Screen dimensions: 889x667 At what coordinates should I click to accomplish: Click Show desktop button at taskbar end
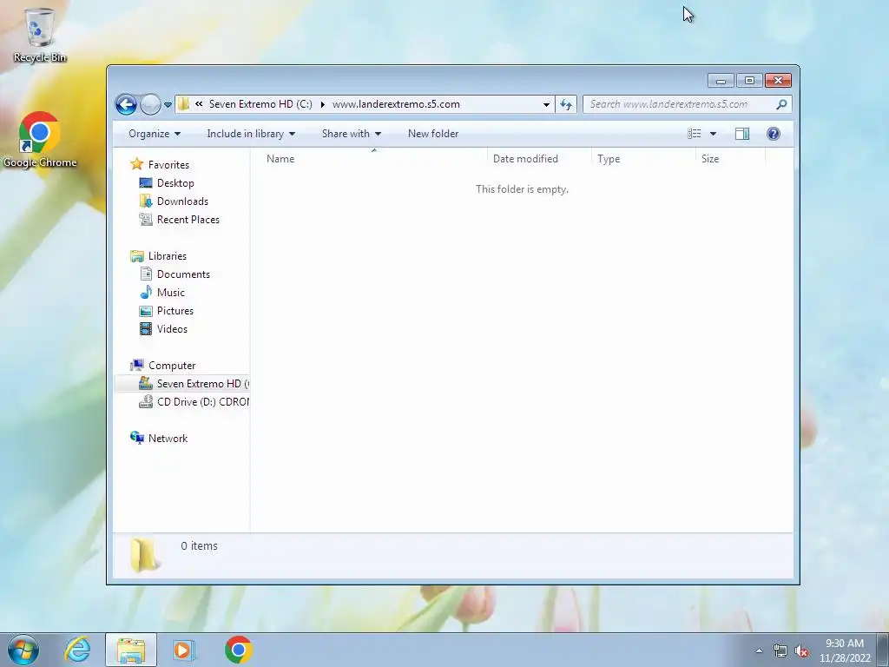click(883, 650)
